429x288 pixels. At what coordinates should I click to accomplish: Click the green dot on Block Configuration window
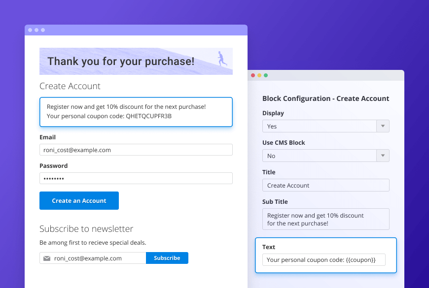tap(266, 75)
